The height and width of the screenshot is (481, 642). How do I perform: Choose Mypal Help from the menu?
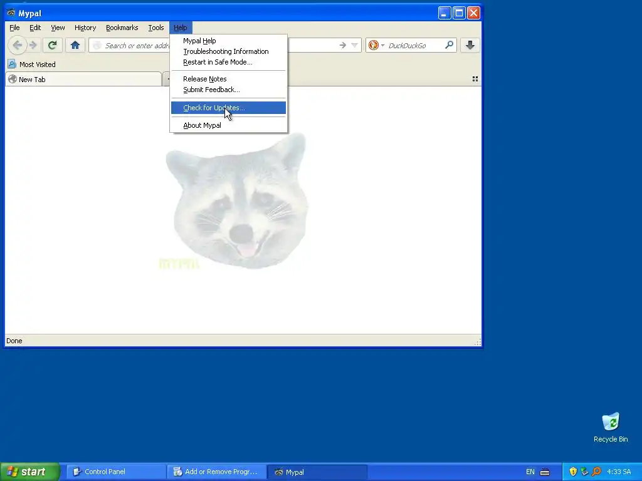pos(228,41)
